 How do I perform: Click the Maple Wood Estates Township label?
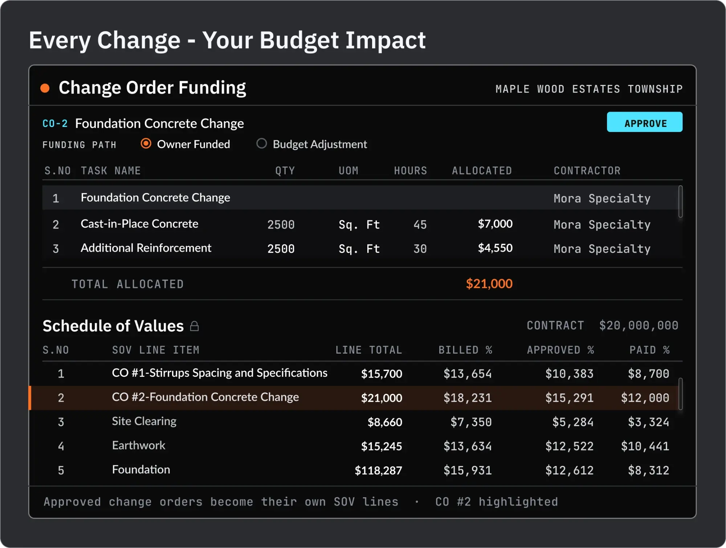[589, 89]
